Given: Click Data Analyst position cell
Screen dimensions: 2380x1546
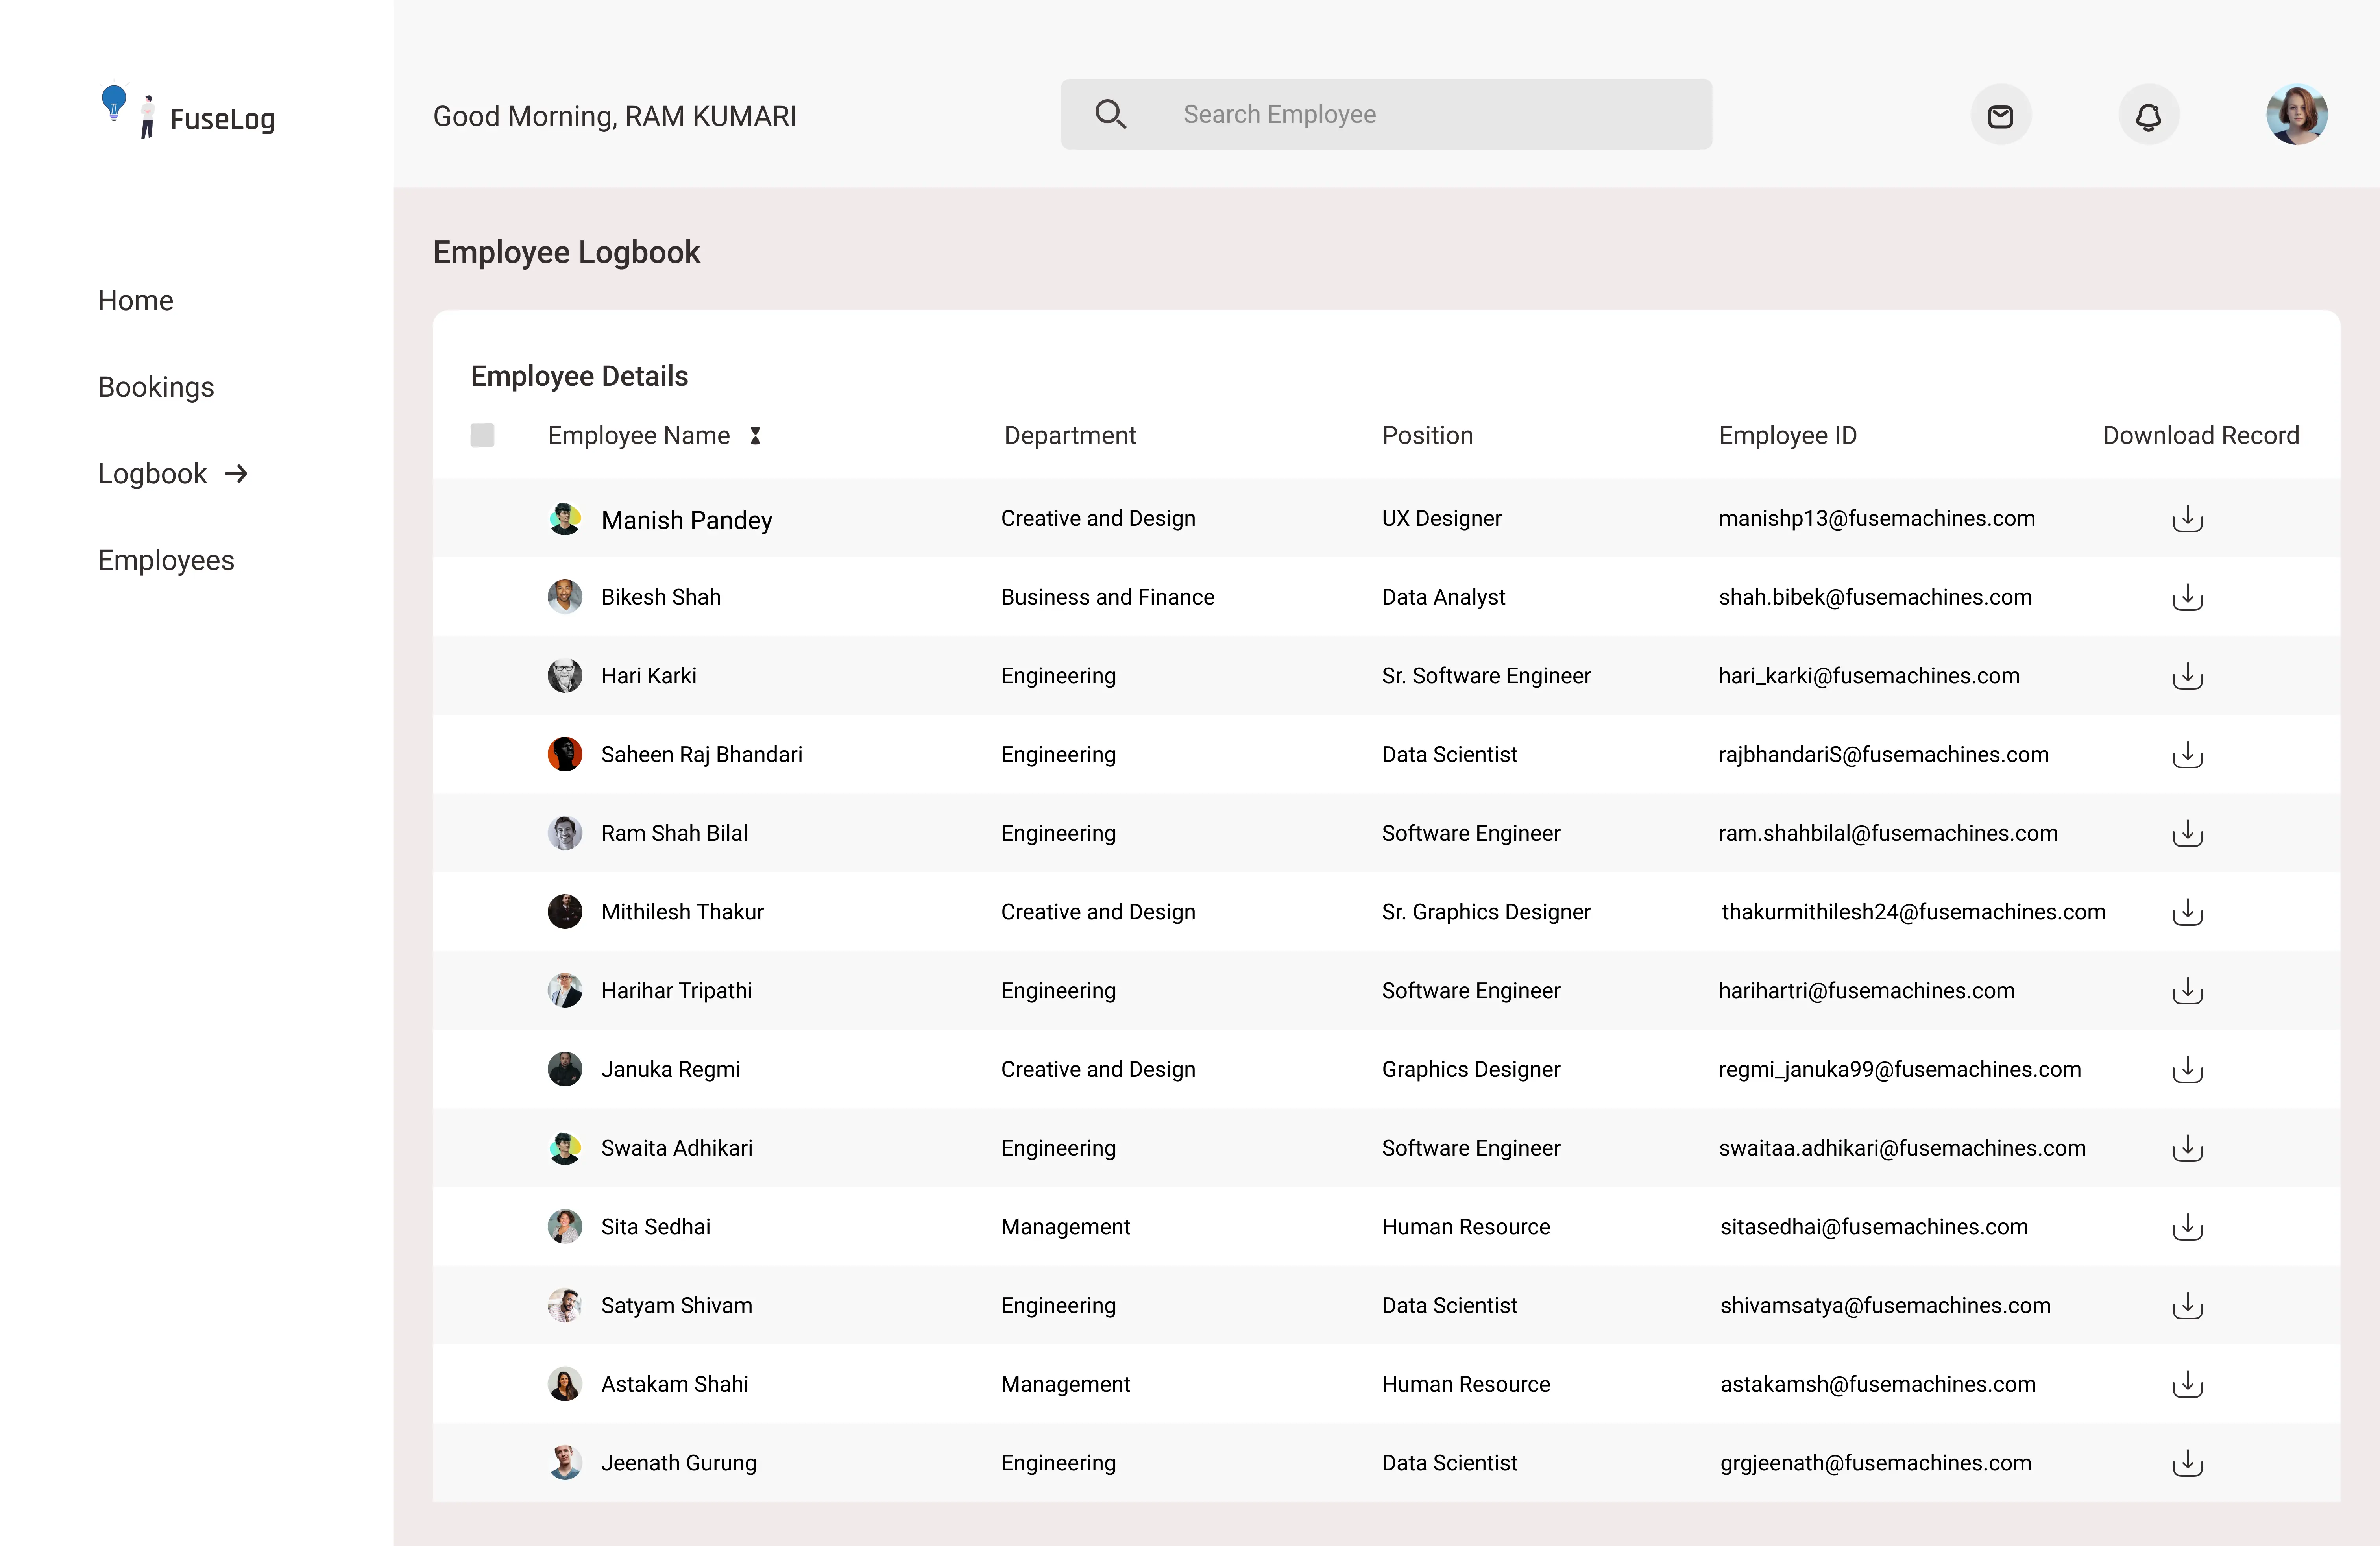Looking at the screenshot, I should [1443, 597].
